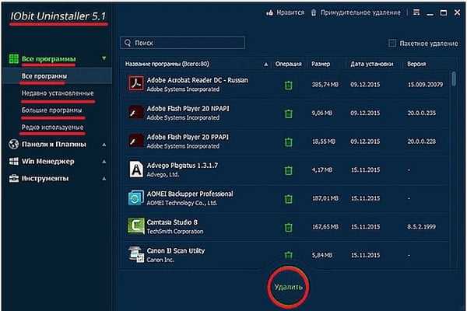Select the Adobe Acrobat Reader DC - Russian name
The image size is (467, 311).
pyautogui.click(x=197, y=80)
